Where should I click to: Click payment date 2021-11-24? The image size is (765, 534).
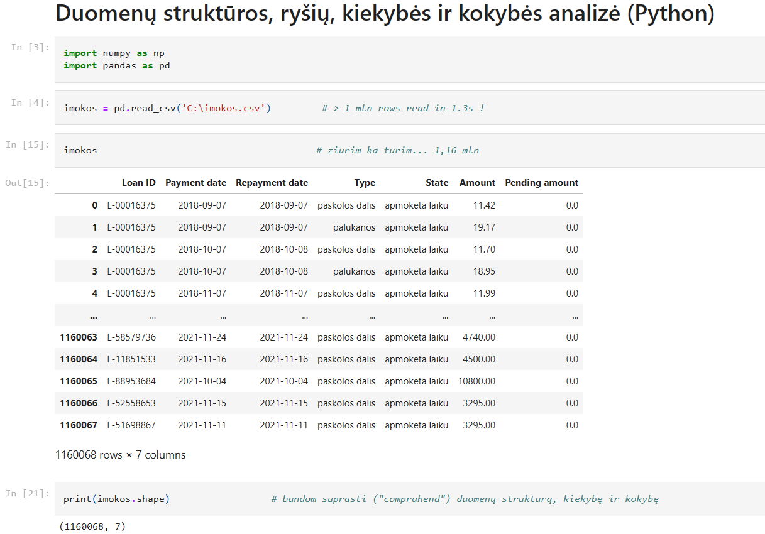(x=202, y=337)
